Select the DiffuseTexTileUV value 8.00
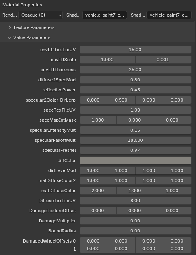The height and width of the screenshot is (255, 196). 136,201
